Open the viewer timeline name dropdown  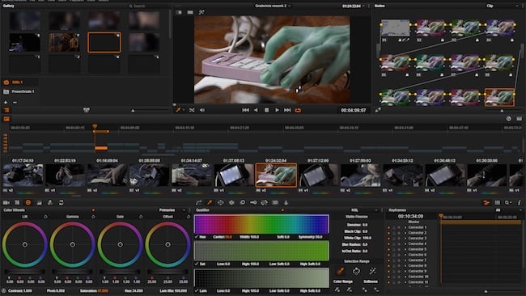click(273, 6)
